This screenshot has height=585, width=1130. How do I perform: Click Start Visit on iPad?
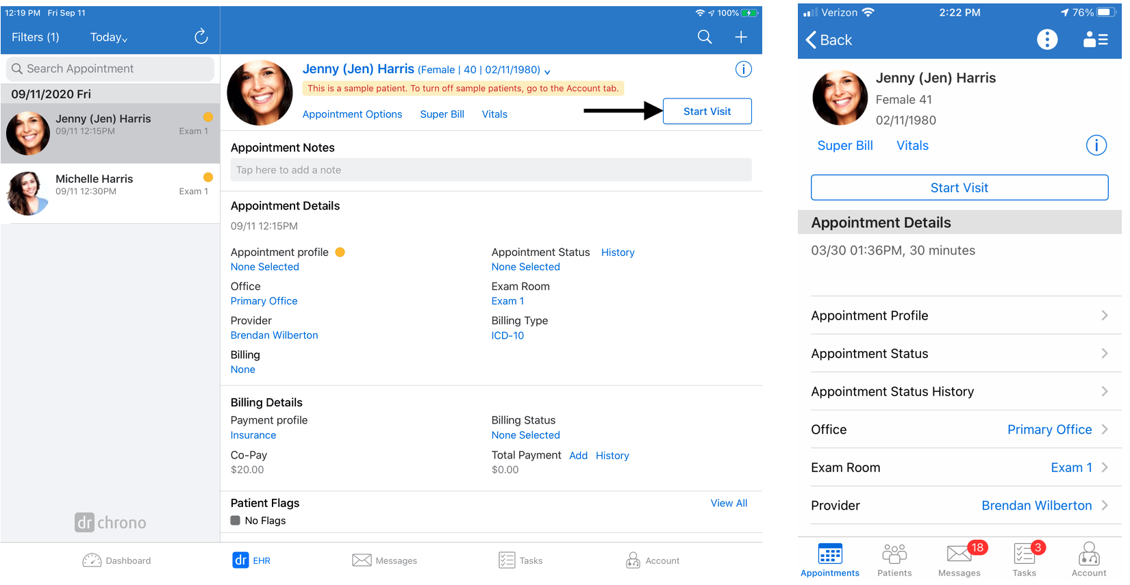[707, 111]
